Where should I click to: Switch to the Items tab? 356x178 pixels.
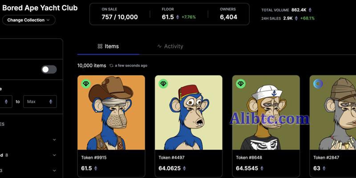pos(108,46)
